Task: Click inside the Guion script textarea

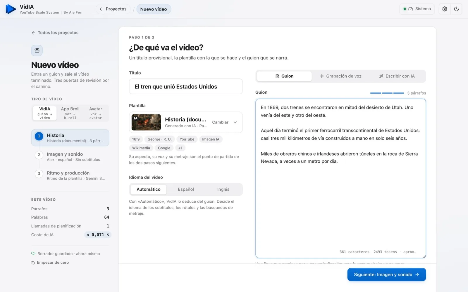Action: 340,178
